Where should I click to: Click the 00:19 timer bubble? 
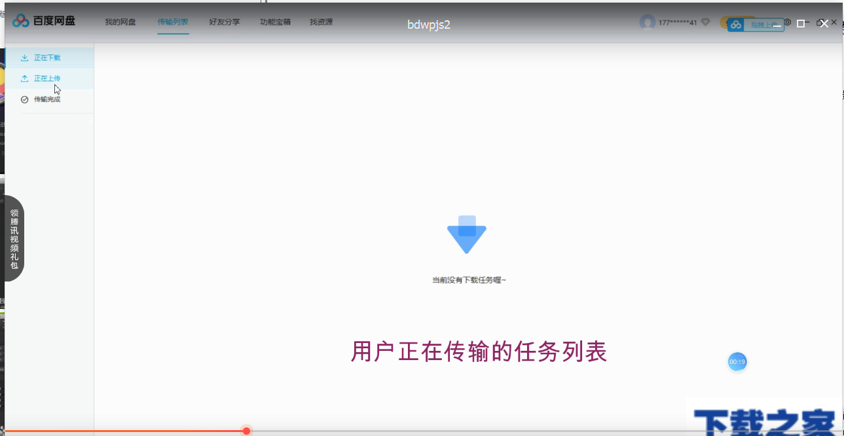[x=737, y=361]
